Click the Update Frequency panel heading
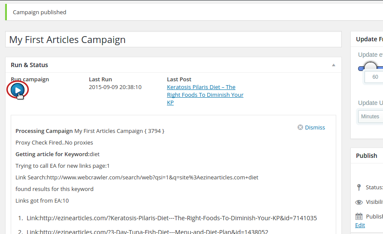 point(369,39)
